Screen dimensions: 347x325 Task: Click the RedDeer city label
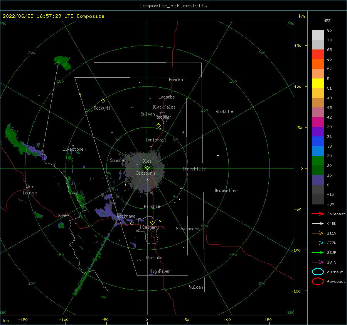163,117
